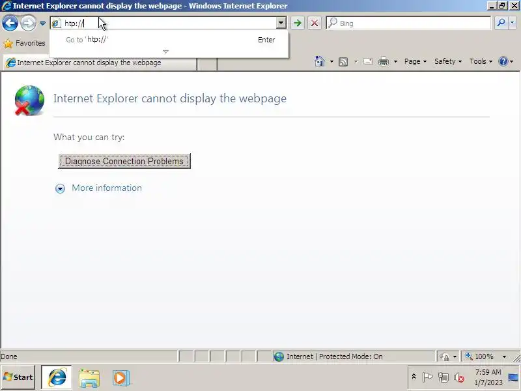
Task: Open Windows Explorer from the taskbar
Action: coord(89,378)
